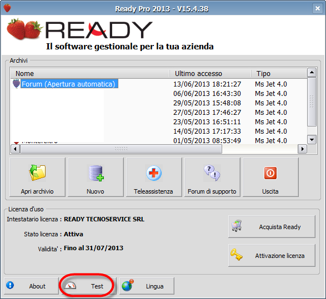Click the 13/06/2013 18:21:27 access date
The width and height of the screenshot is (326, 299).
pyautogui.click(x=207, y=84)
